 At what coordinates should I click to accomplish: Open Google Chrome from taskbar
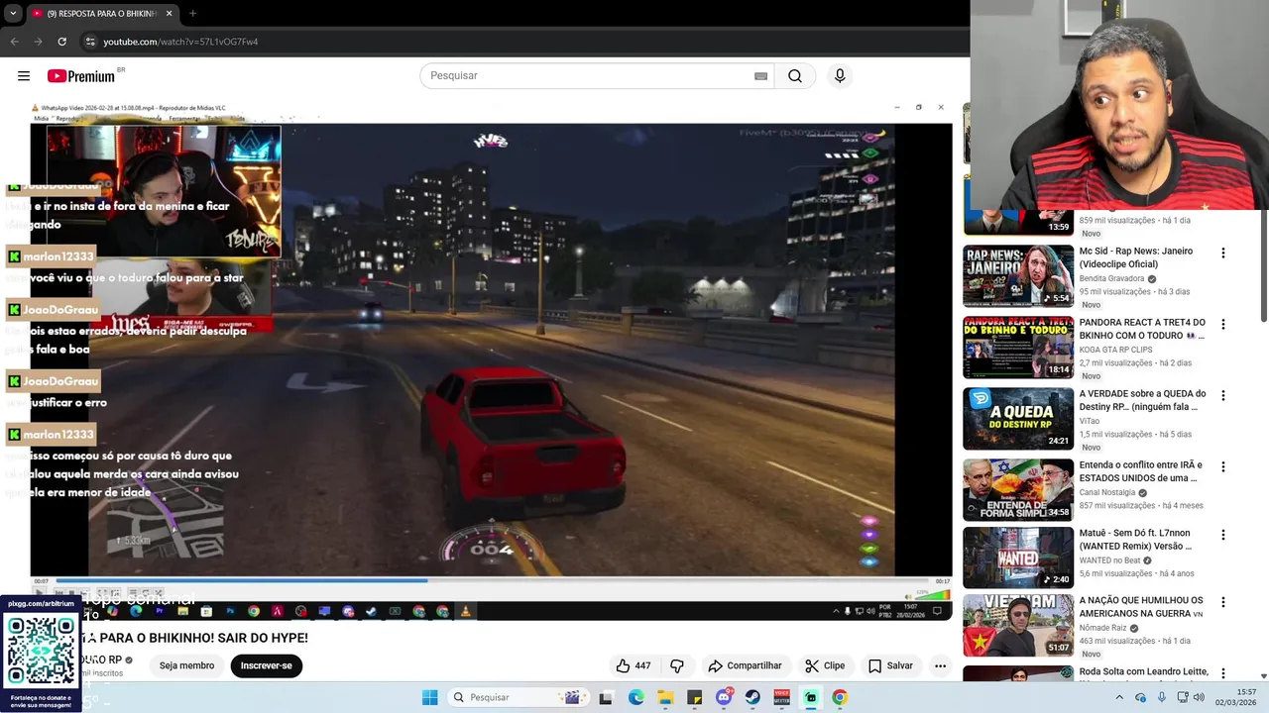(840, 697)
